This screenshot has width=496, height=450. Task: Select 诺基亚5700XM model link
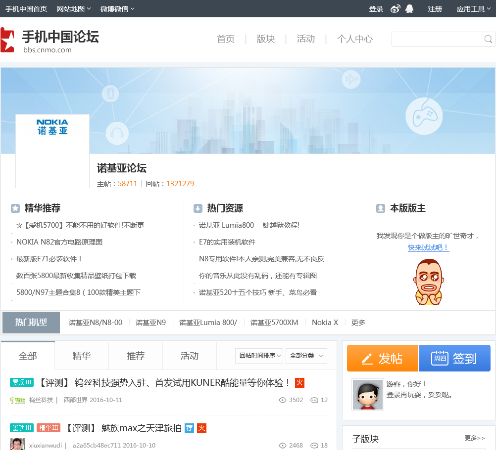274,323
